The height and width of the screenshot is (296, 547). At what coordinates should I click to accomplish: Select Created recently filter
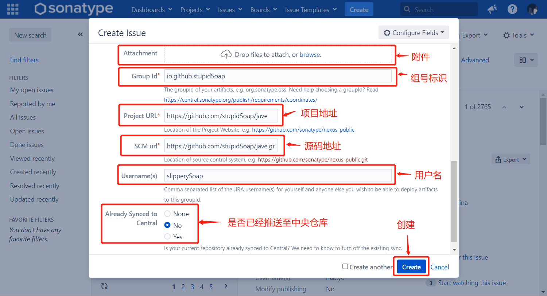click(33, 172)
